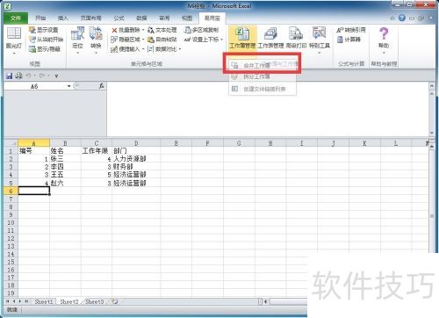
Task: Switch to the Sheet3 worksheet tab
Action: coord(95,301)
